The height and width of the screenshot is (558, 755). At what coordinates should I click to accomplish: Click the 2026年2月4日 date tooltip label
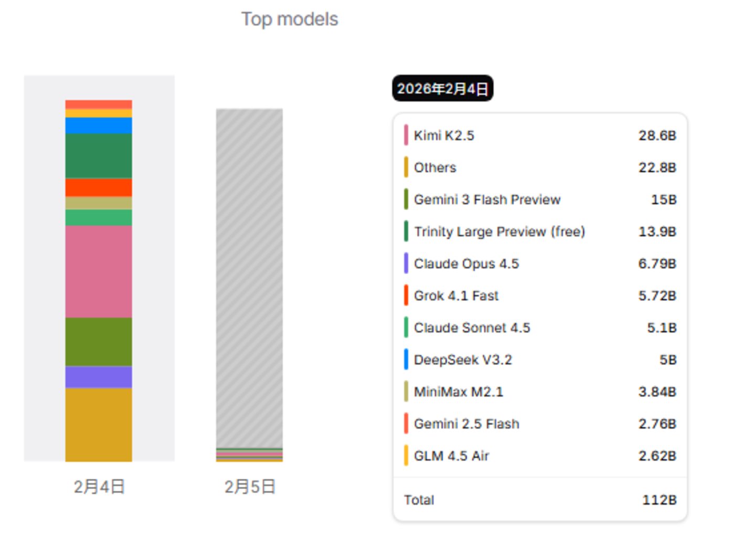pyautogui.click(x=443, y=88)
